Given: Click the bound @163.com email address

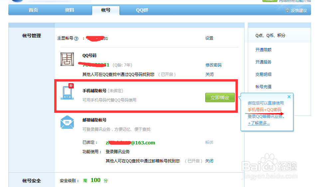Looking at the screenshot, I should [130, 143].
